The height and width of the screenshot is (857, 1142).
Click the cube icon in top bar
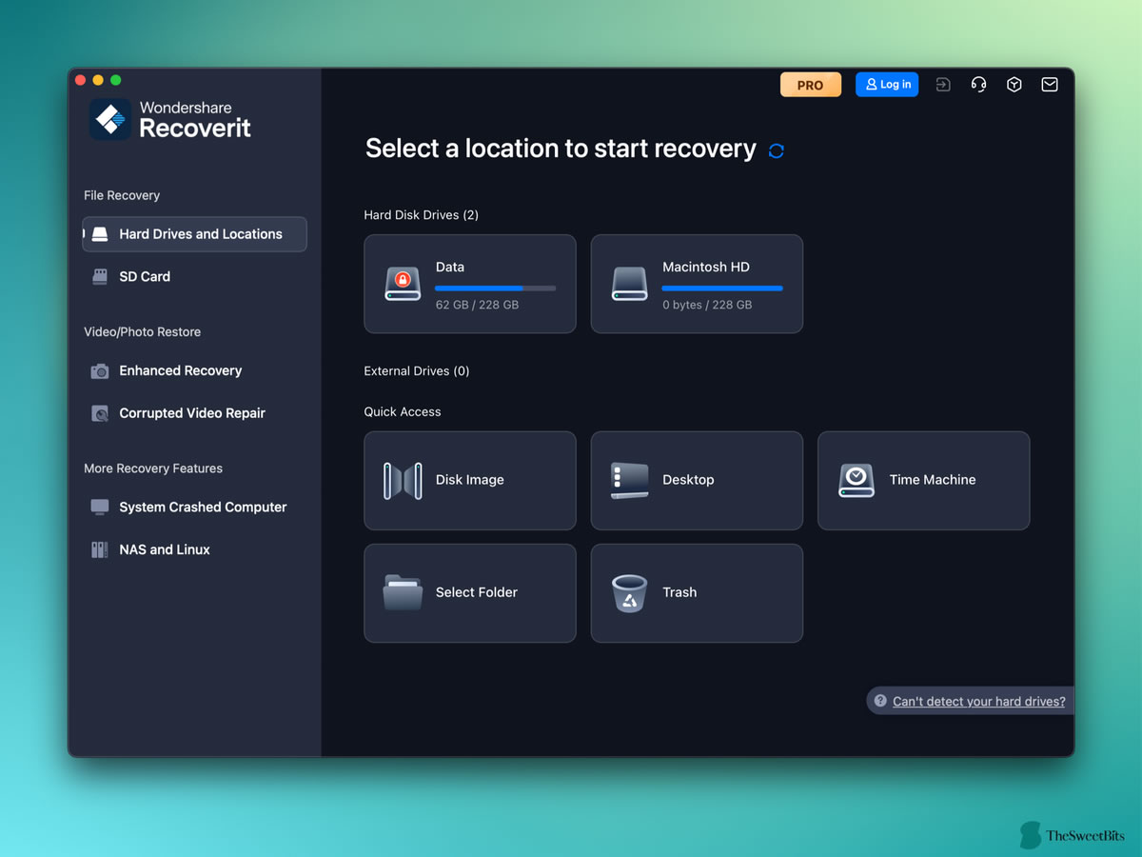[x=1014, y=85]
